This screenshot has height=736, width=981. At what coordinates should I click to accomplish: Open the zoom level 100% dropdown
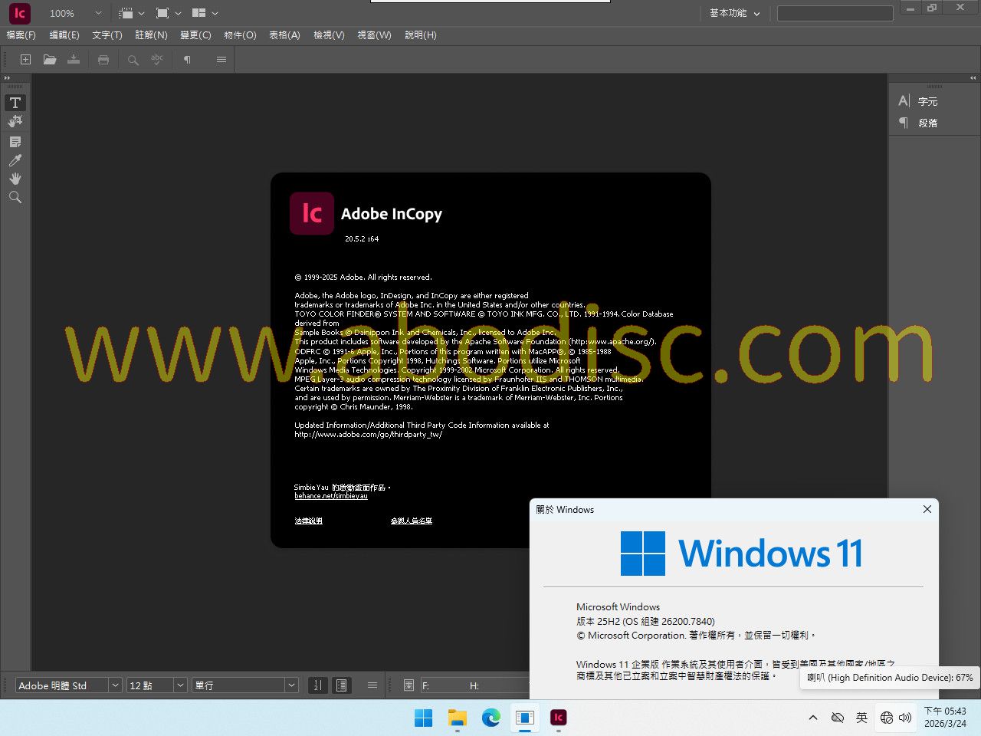(x=98, y=13)
